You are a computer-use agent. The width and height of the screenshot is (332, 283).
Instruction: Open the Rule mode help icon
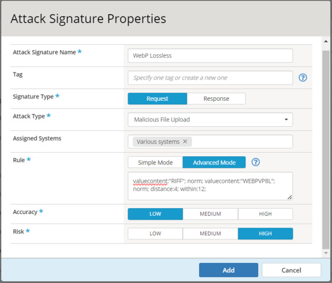tap(256, 162)
